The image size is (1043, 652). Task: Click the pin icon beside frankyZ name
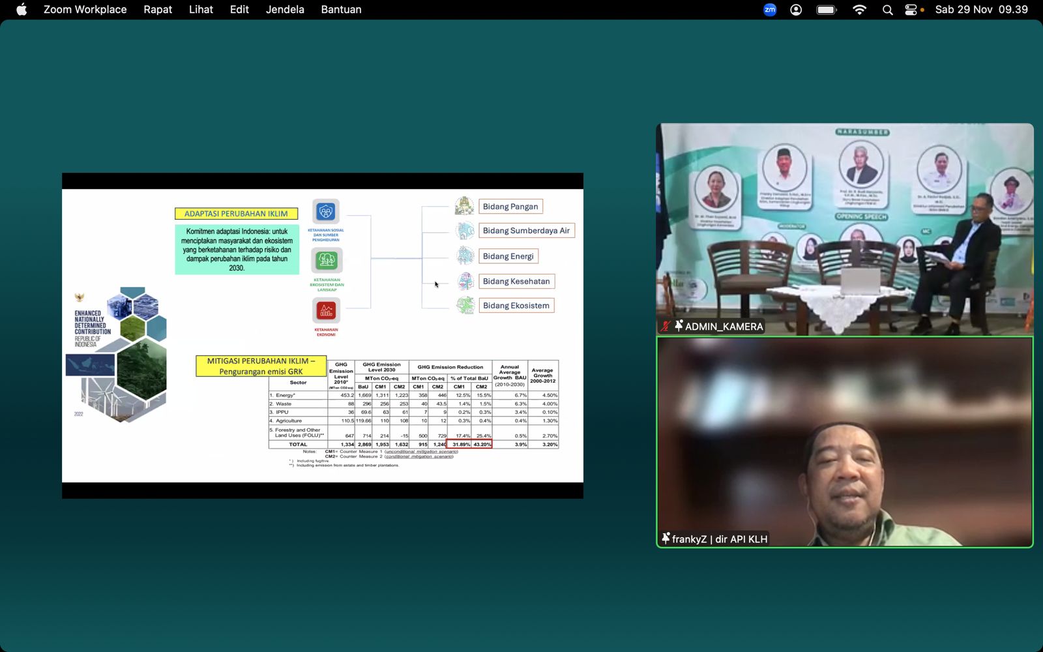(666, 539)
